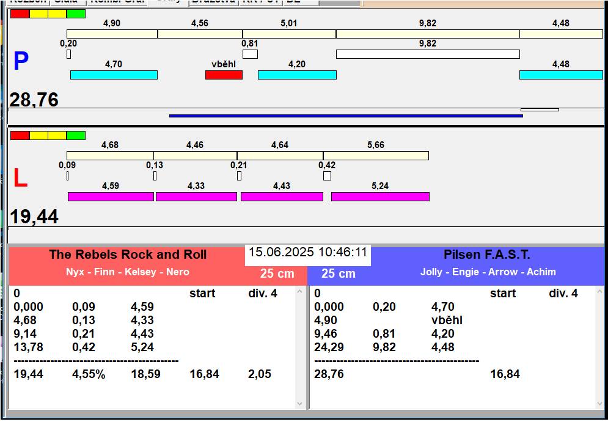The image size is (608, 438).
Task: Click the green start light in lane P
Action: [x=76, y=13]
